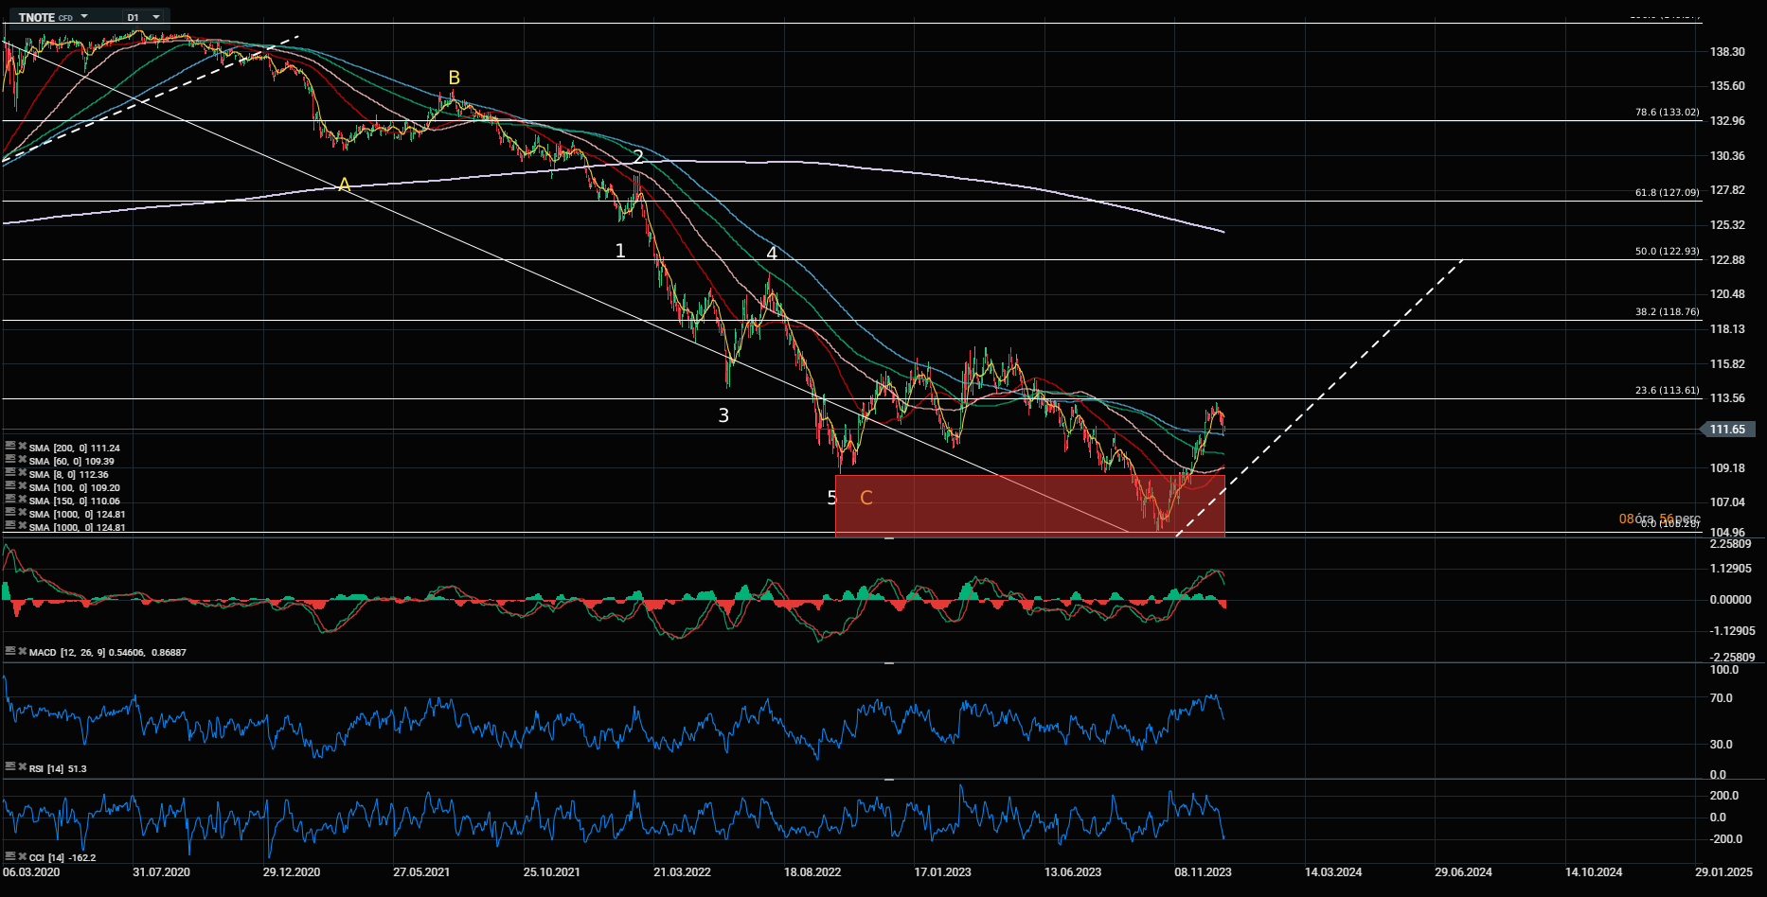Open RSI [14] indicator settings icon
Viewport: 1767px width, 897px height.
click(x=10, y=768)
